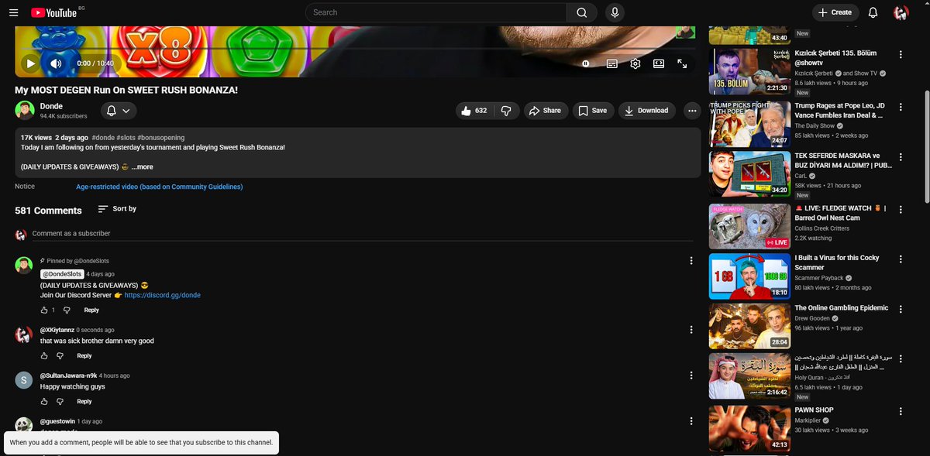Viewport: 930px width, 456px height.
Task: Open the #donde hashtag
Action: click(x=102, y=138)
